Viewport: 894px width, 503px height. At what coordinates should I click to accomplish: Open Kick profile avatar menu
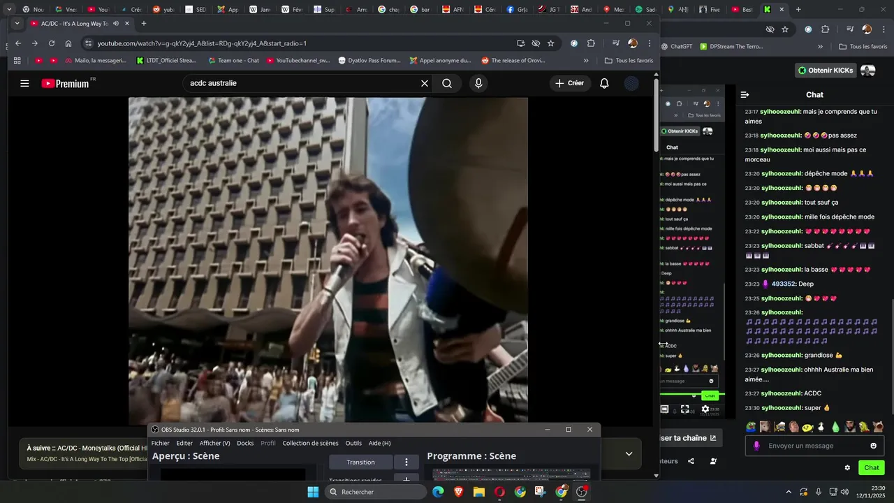[x=868, y=71]
